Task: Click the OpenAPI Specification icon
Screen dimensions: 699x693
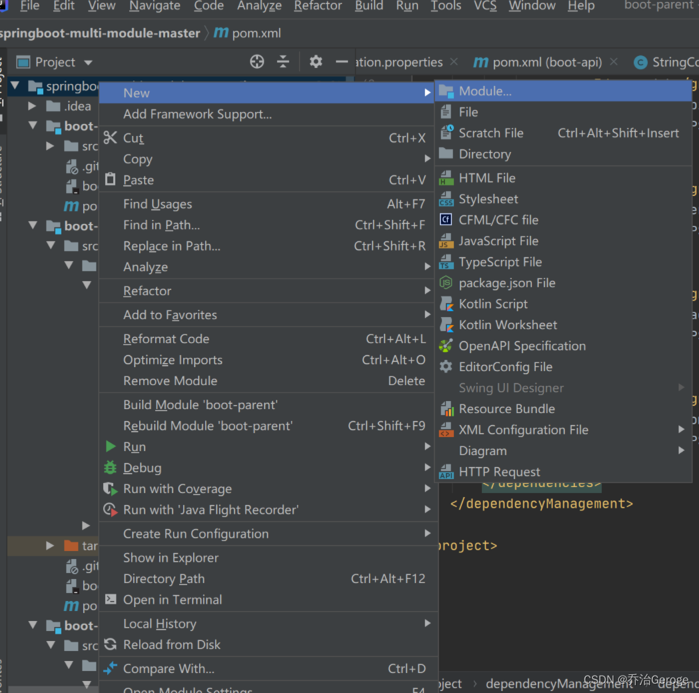Action: coord(446,346)
